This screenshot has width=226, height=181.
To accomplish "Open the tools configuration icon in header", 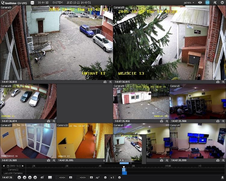I will tap(215, 2).
